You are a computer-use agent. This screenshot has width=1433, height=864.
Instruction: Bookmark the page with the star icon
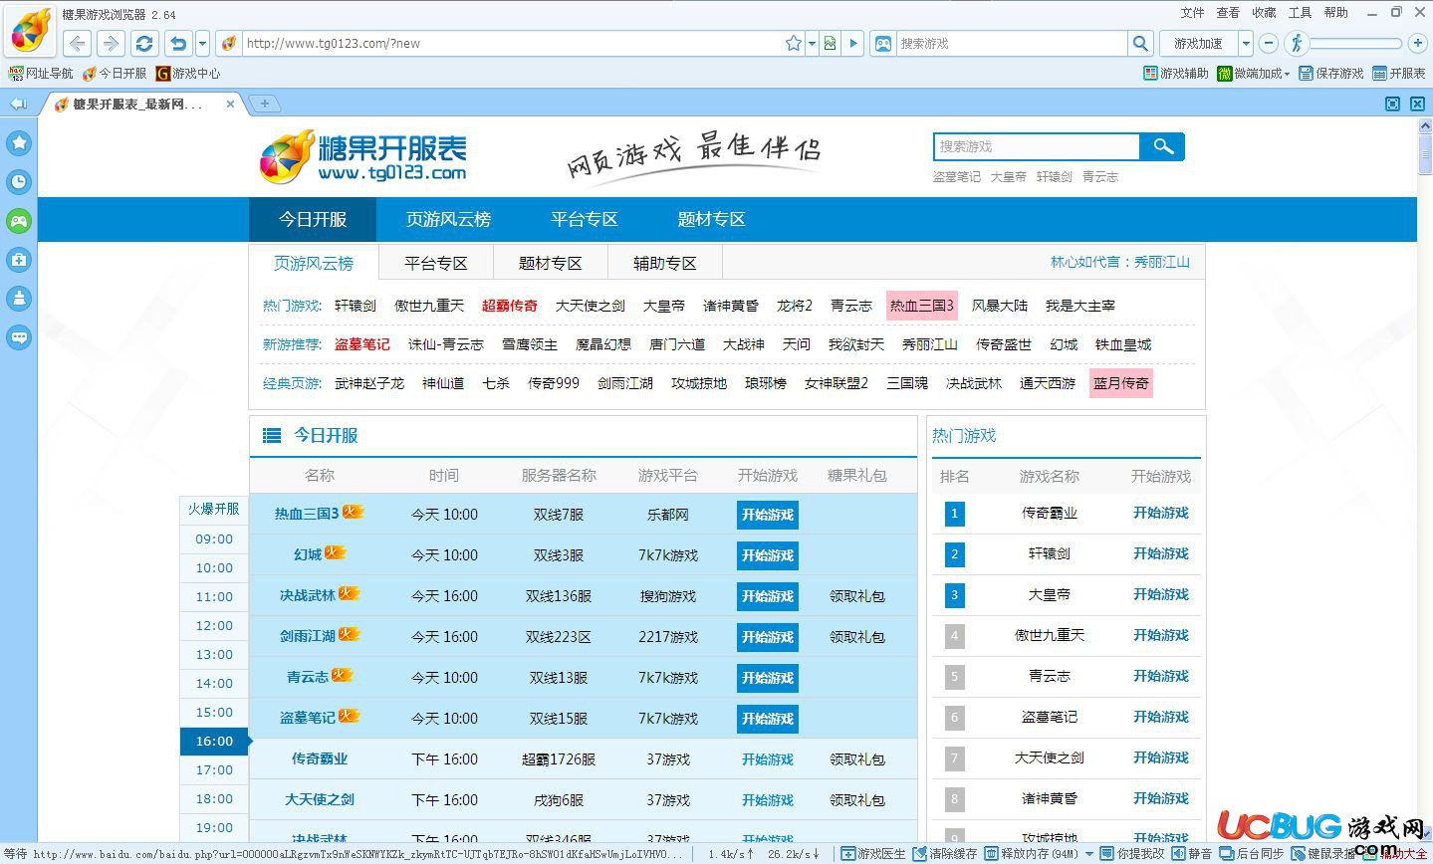(793, 43)
